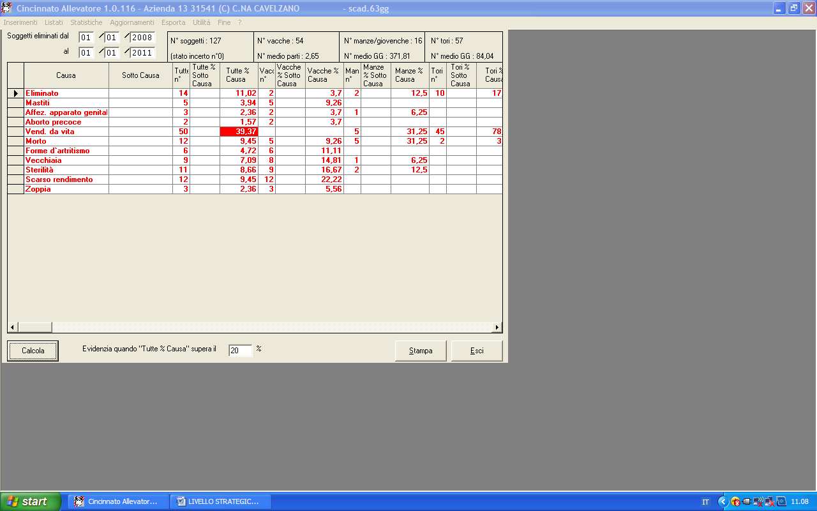Open the disconnected LAN connection tray icon
Screen dimensions: 817x511
[770, 501]
